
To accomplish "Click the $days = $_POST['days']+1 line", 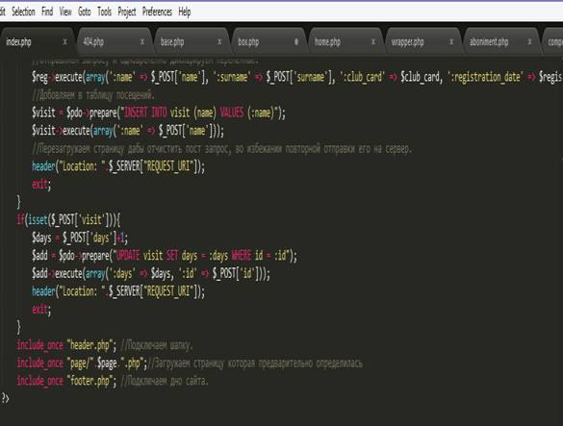I will (80, 238).
